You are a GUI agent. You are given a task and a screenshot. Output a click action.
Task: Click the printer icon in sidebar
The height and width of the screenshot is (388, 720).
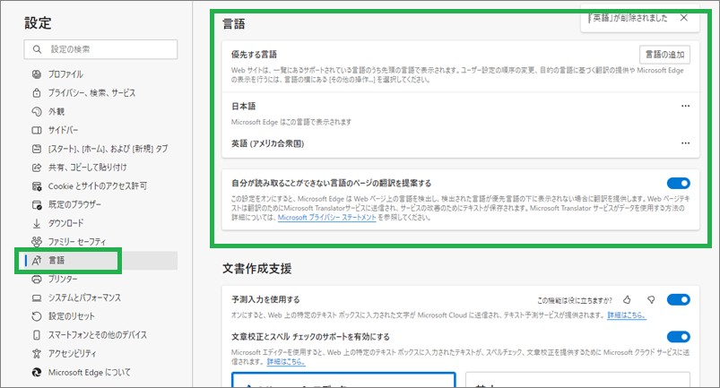click(37, 279)
